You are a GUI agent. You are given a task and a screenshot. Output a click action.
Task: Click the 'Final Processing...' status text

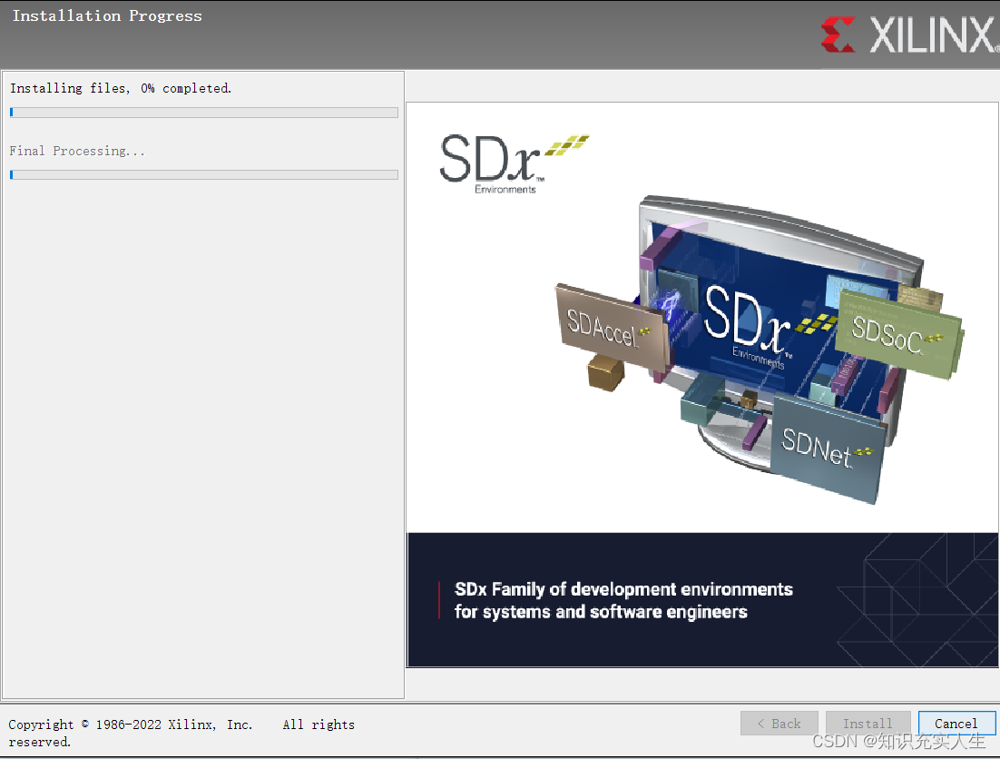point(77,151)
